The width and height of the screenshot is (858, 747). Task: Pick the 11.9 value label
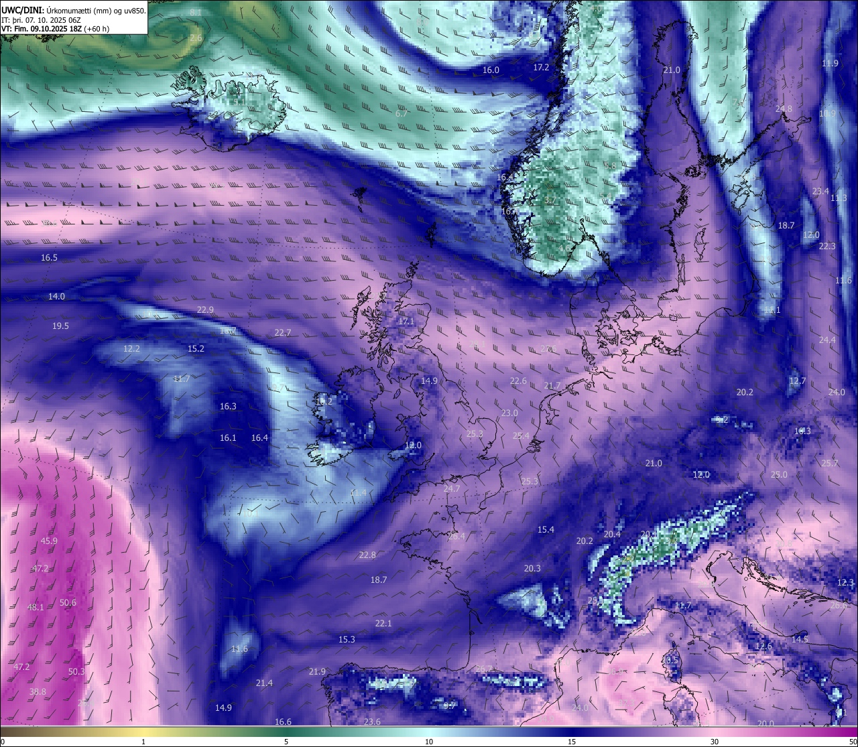(830, 64)
